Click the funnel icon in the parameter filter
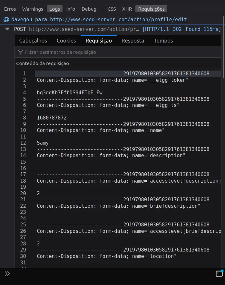Screen dimensions: 225x285 pyautogui.click(x=21, y=52)
